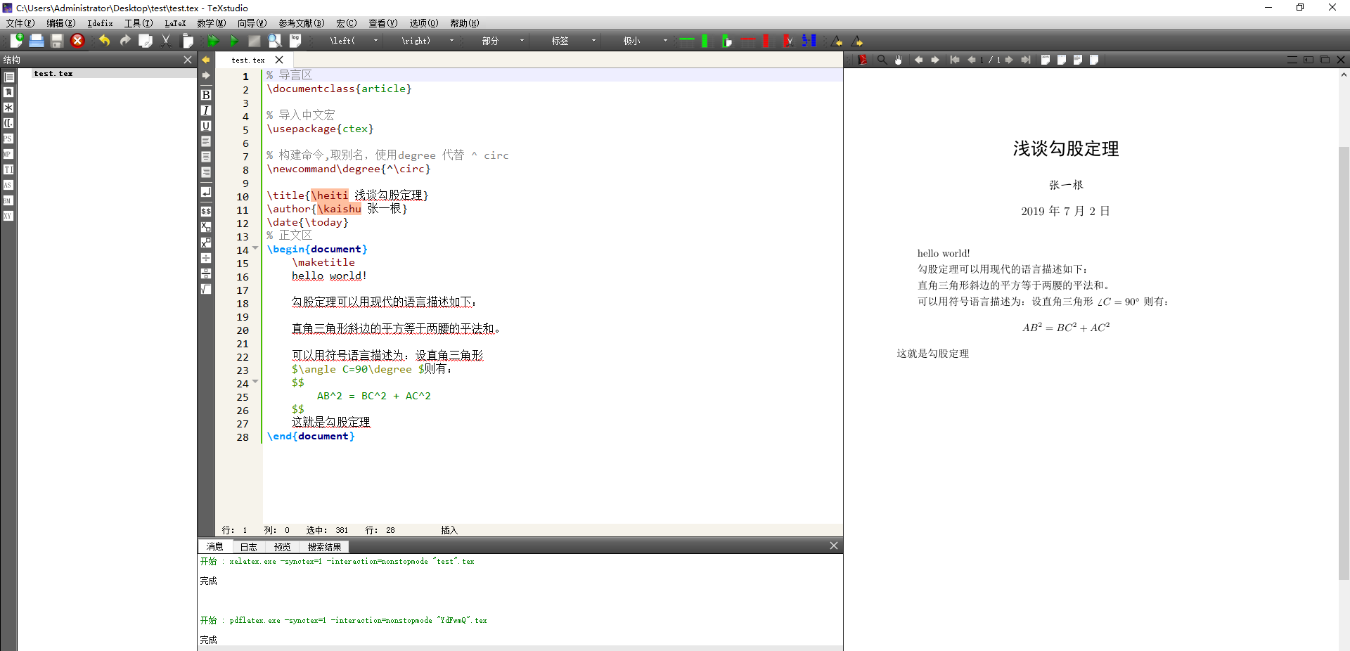Select test.tex in the structure tree
This screenshot has width=1350, height=651.
coord(53,73)
